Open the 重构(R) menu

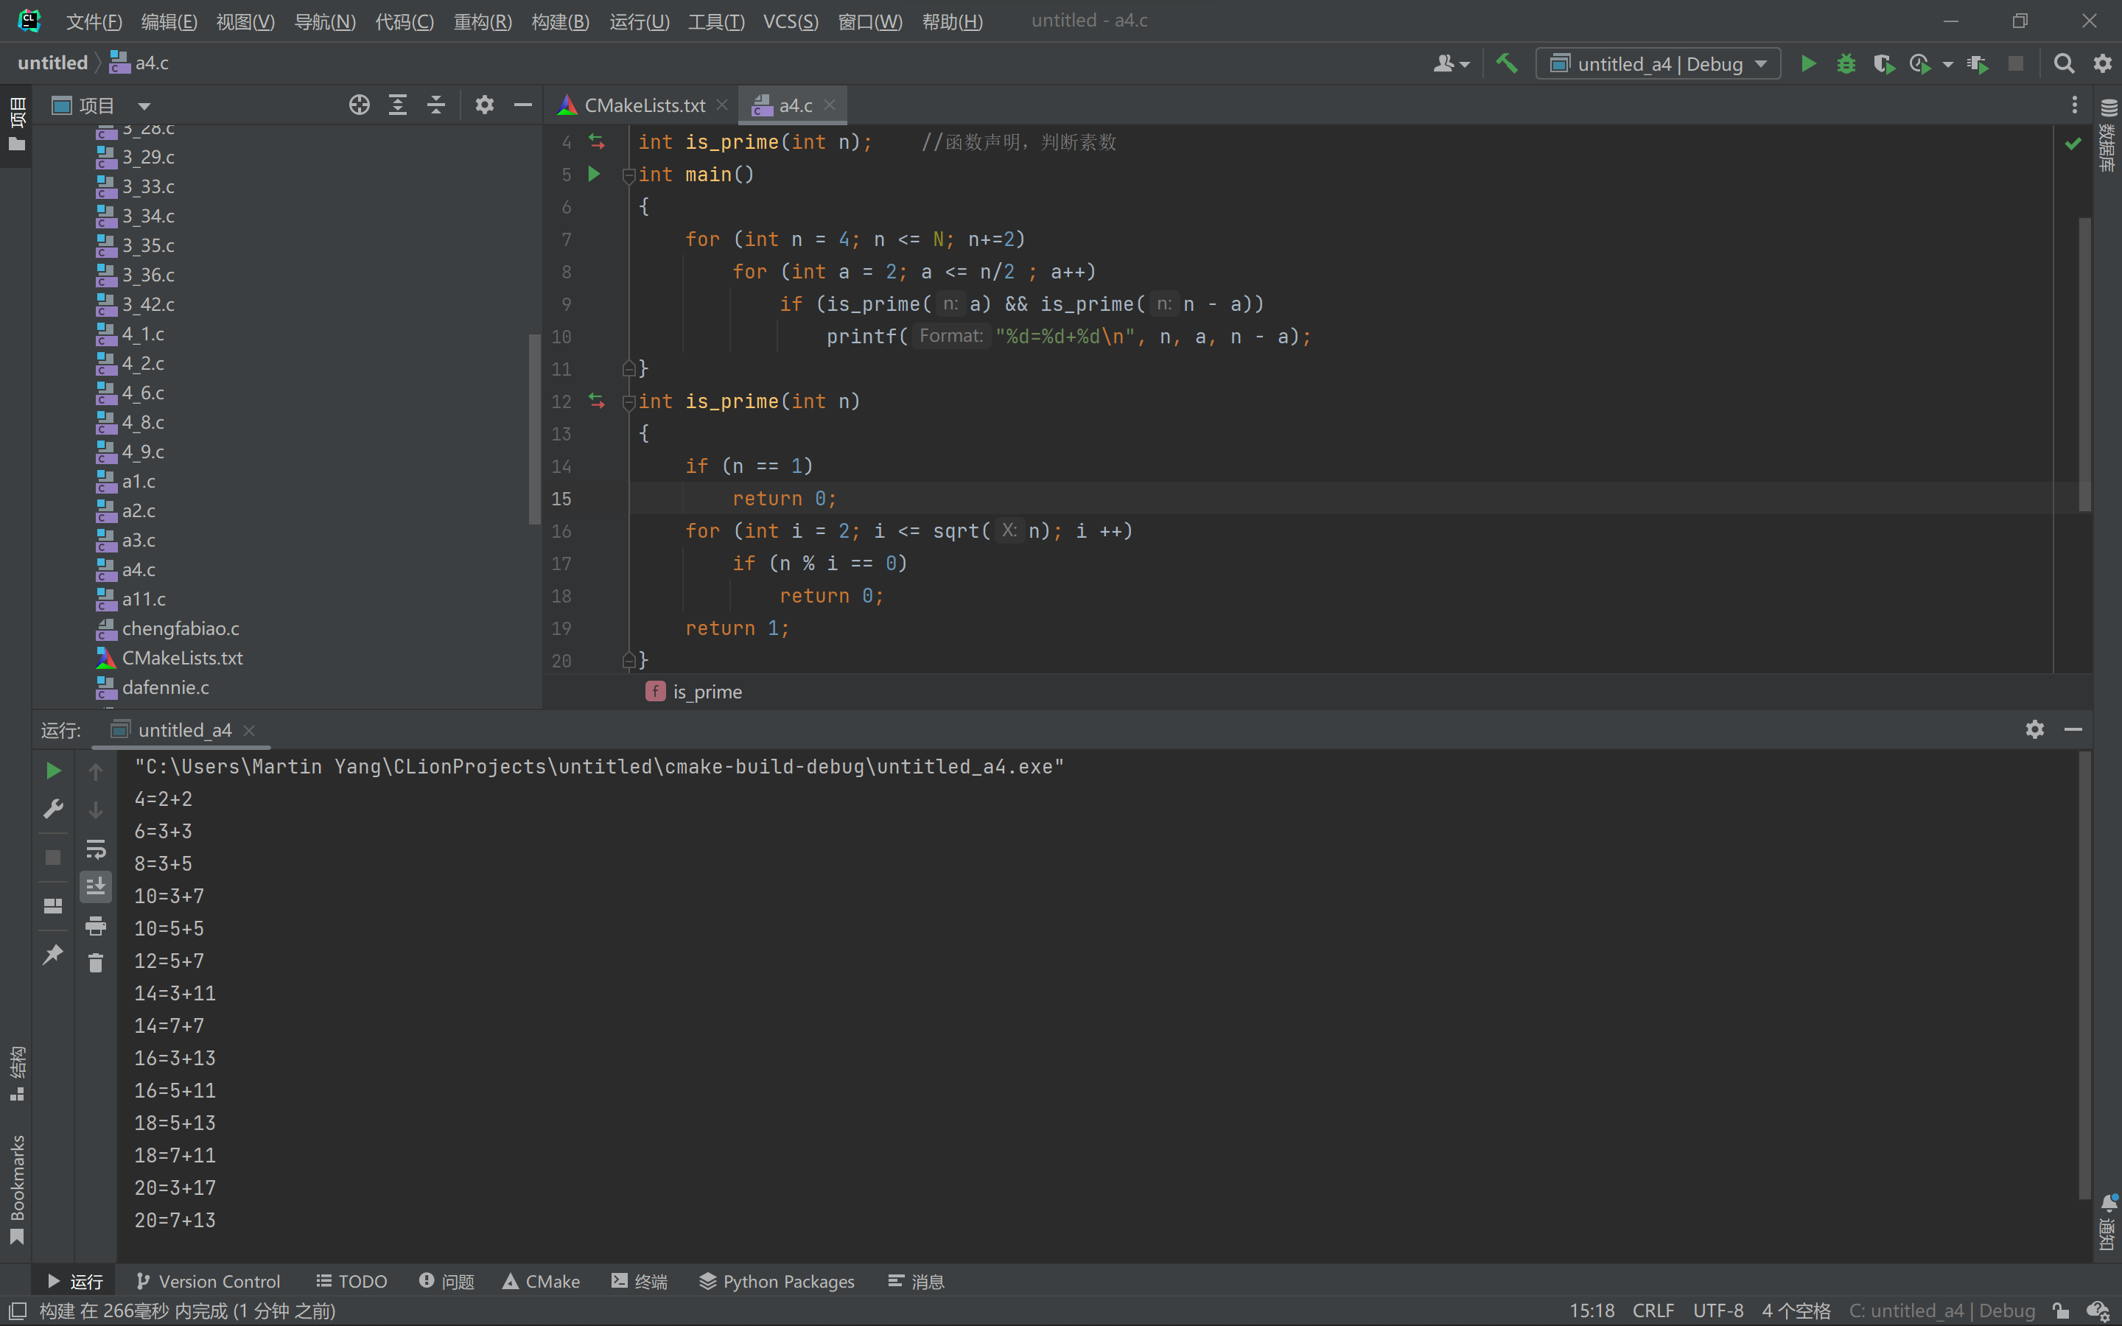click(x=483, y=21)
